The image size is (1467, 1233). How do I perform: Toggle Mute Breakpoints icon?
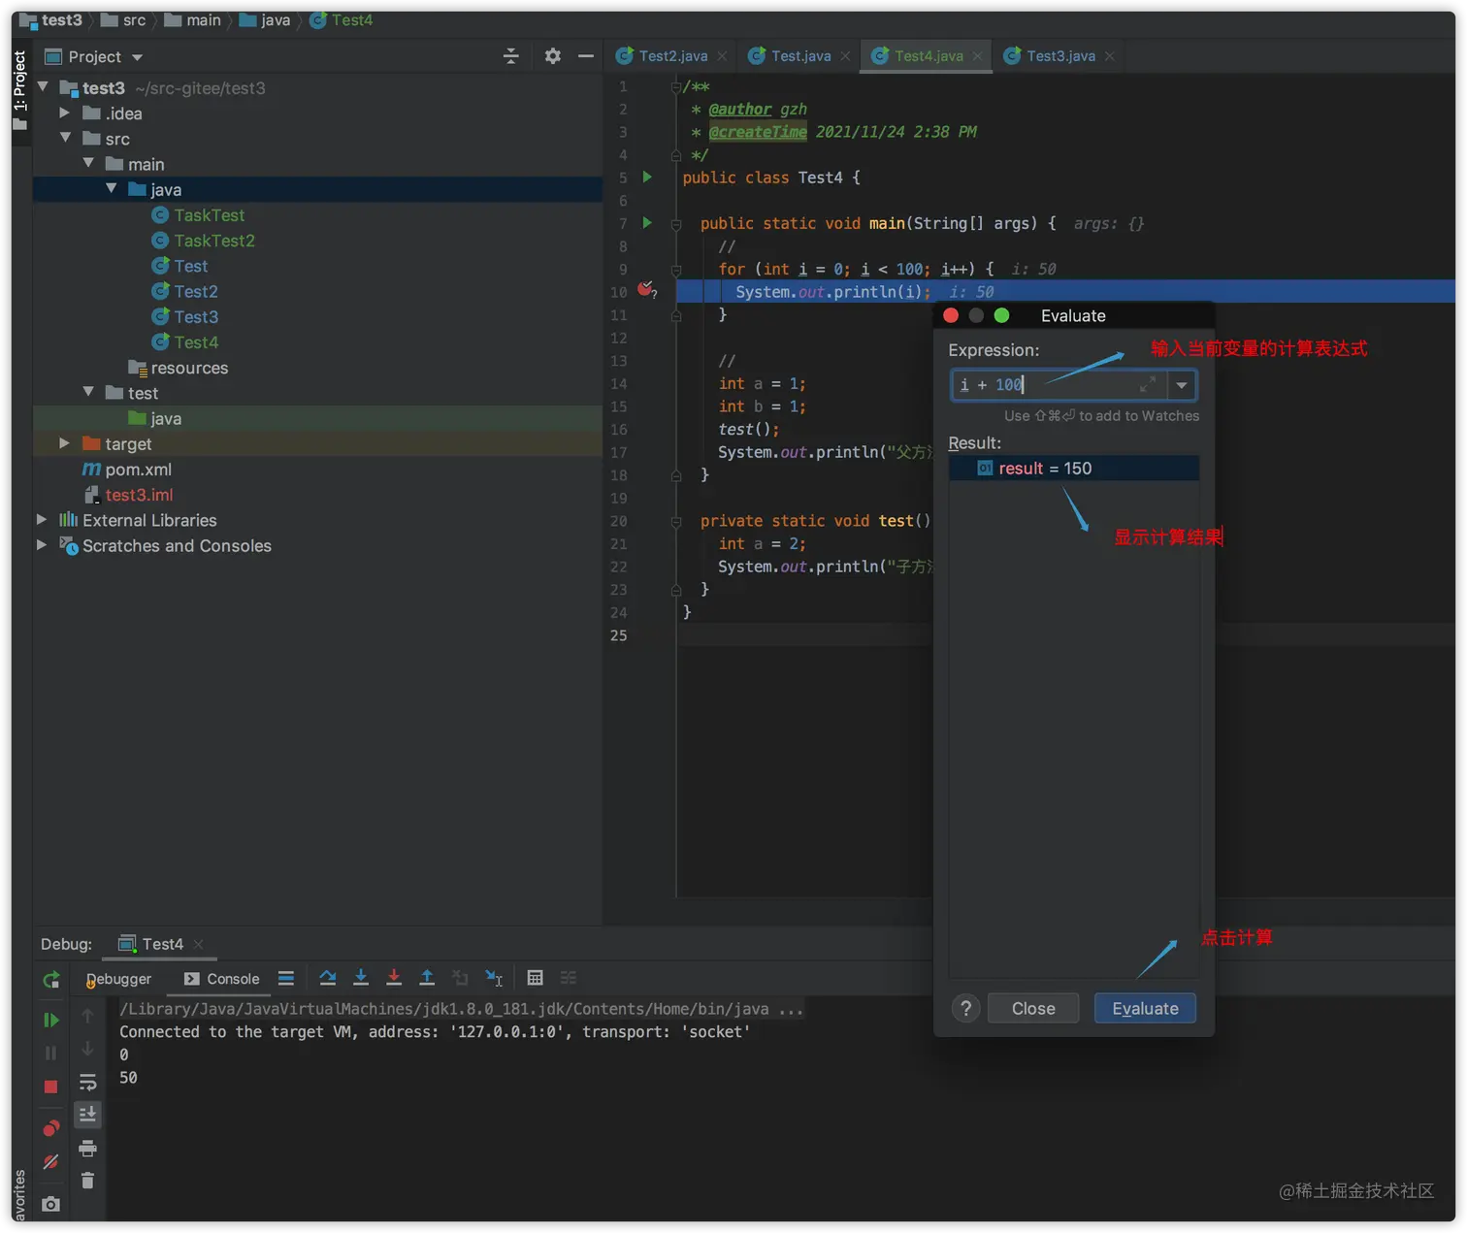click(51, 1161)
